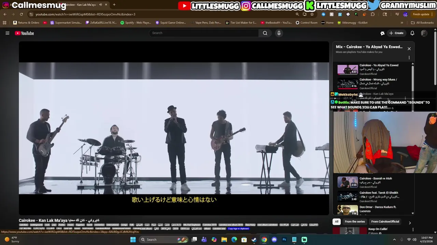This screenshot has width=437, height=245.
Task: Open the All Bookmarks folder
Action: (422, 23)
